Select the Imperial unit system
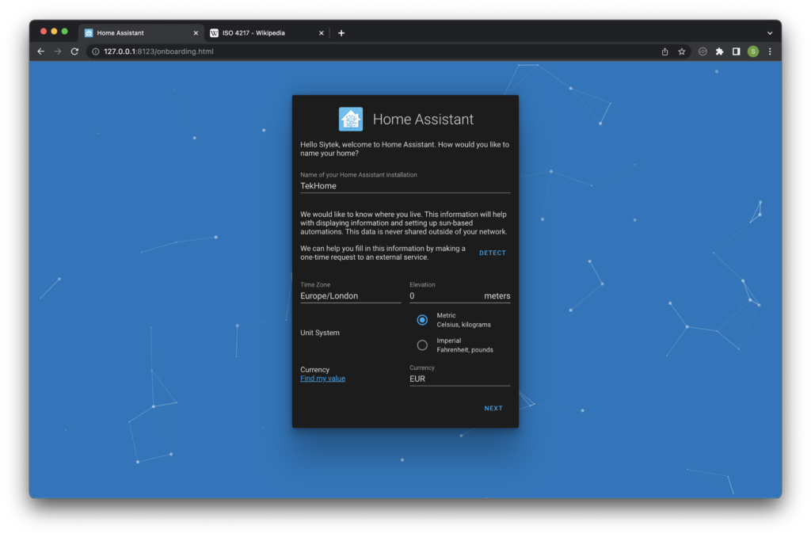Image resolution: width=811 pixels, height=537 pixels. point(422,345)
